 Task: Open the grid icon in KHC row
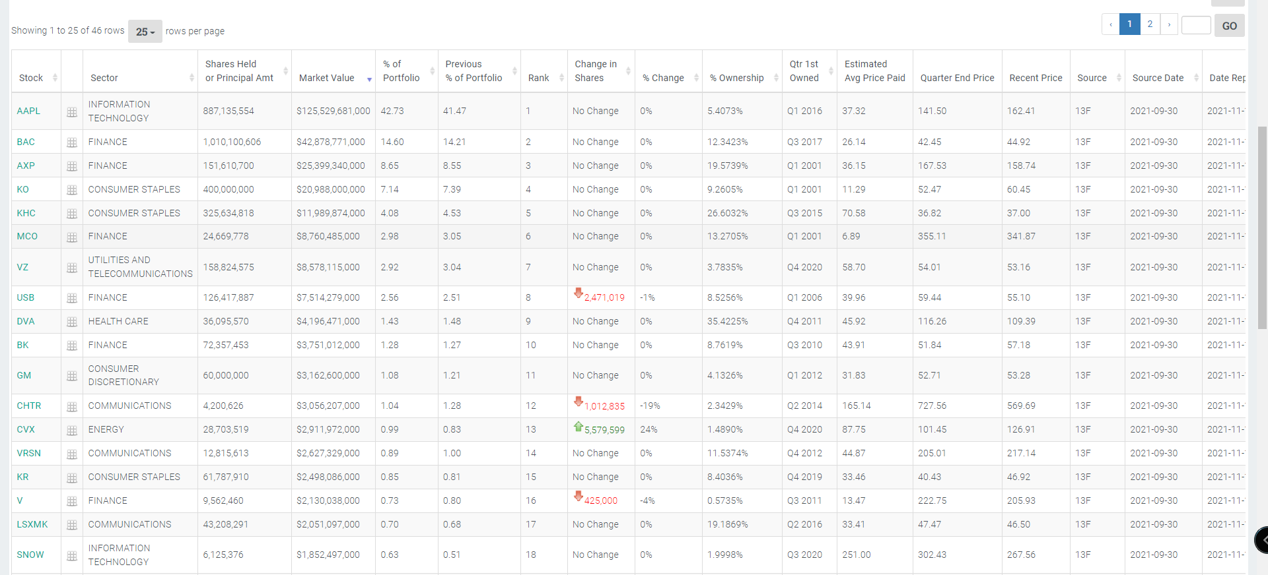[72, 214]
